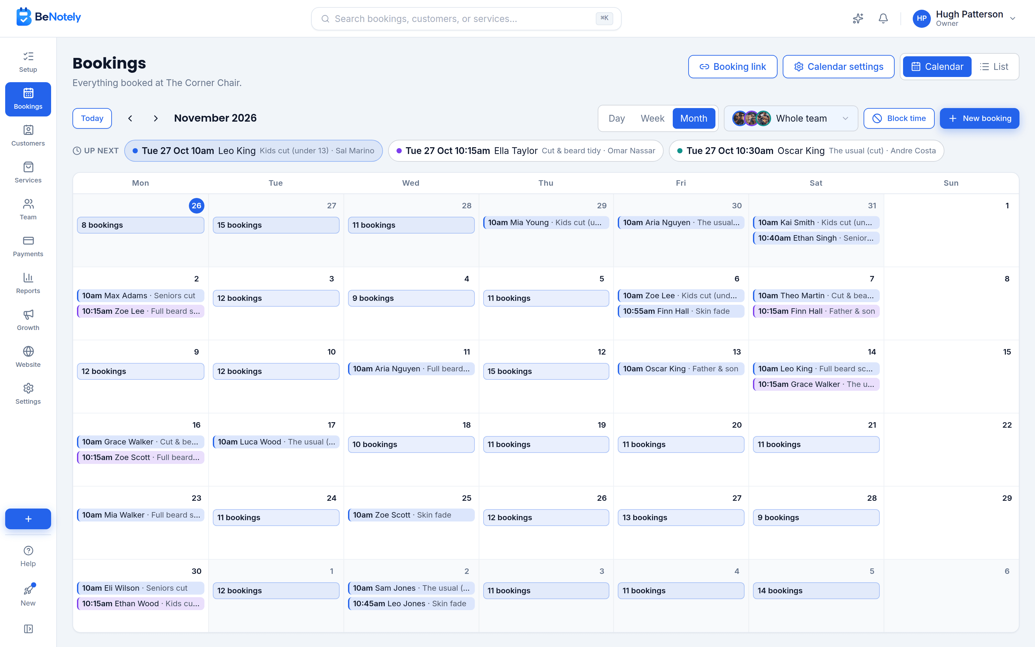The width and height of the screenshot is (1035, 647).
Task: Open Hugh Patterson account menu
Action: [964, 18]
